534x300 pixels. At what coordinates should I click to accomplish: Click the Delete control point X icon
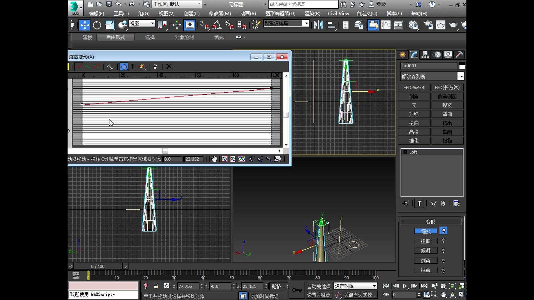coord(169,67)
